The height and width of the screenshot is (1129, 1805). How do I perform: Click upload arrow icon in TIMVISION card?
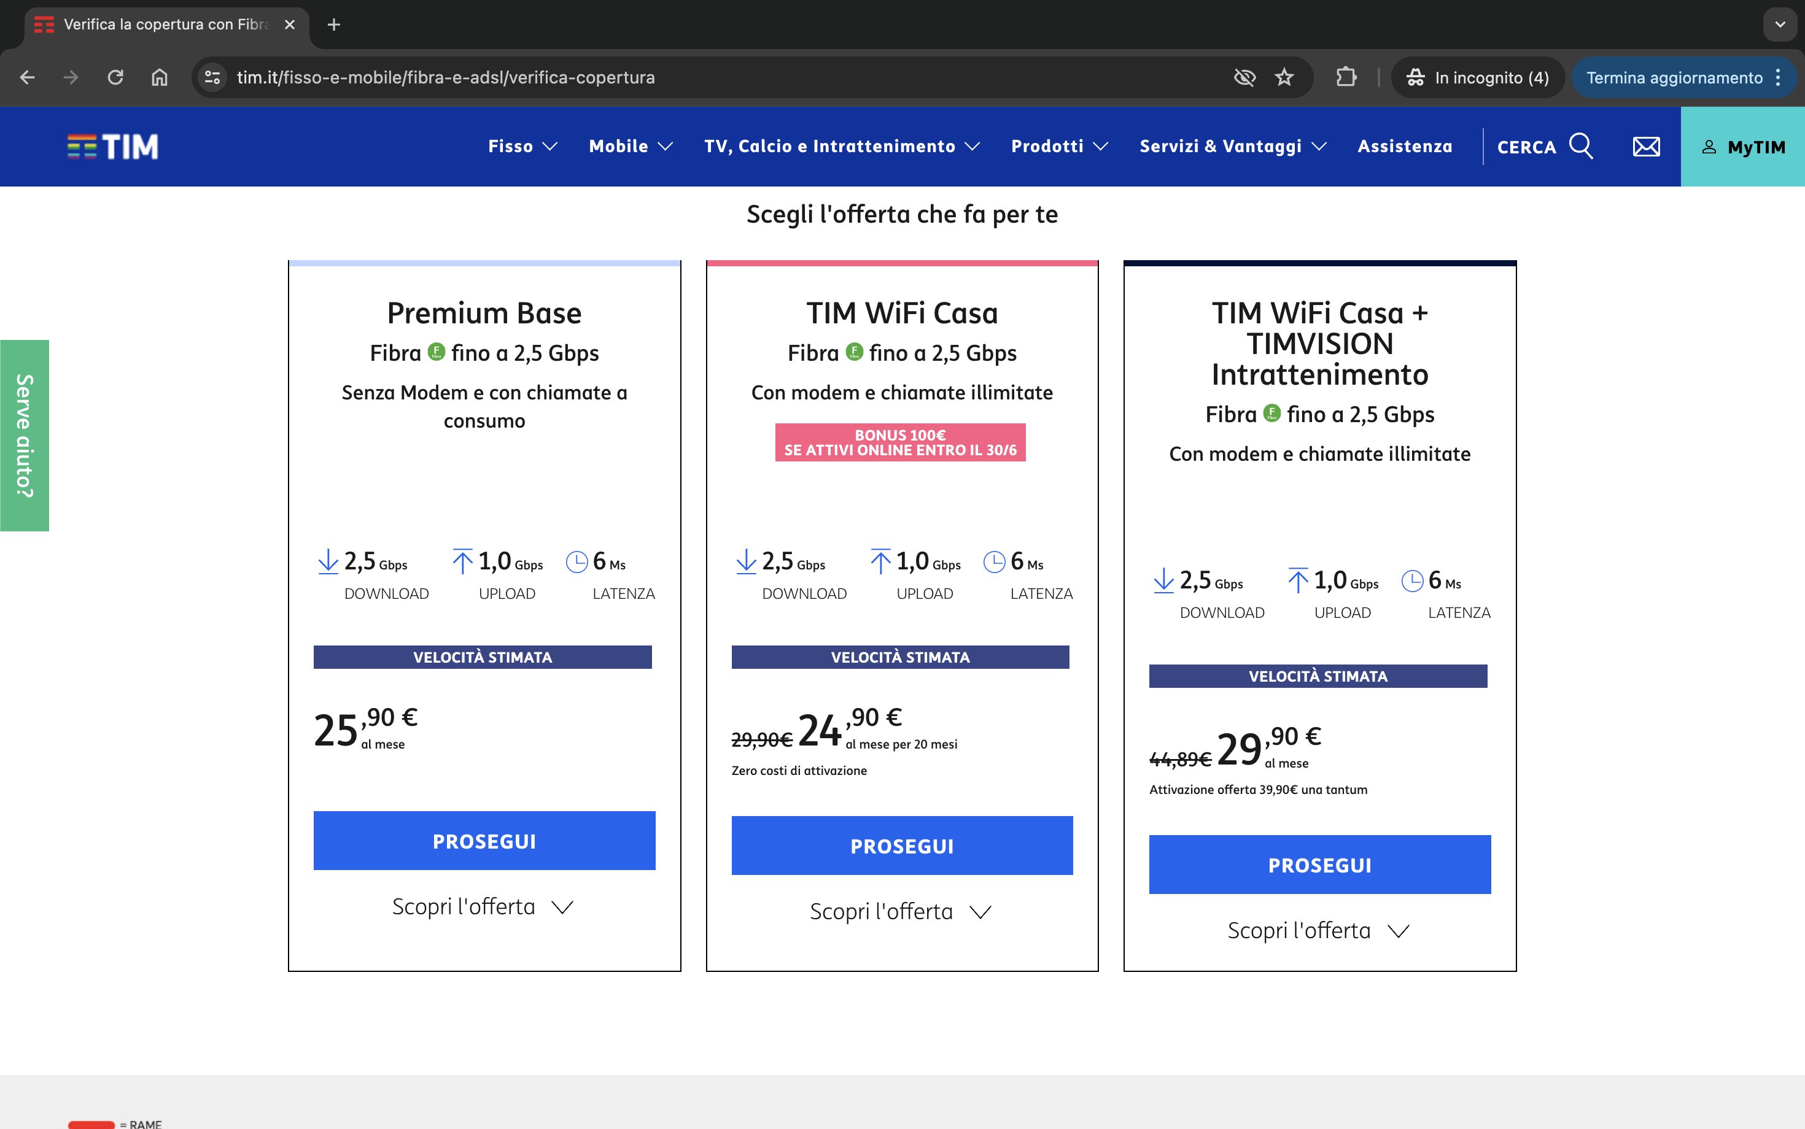coord(1298,580)
